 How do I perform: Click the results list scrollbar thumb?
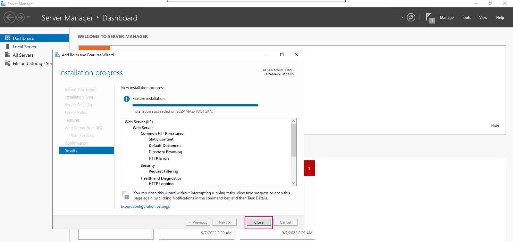[293, 140]
